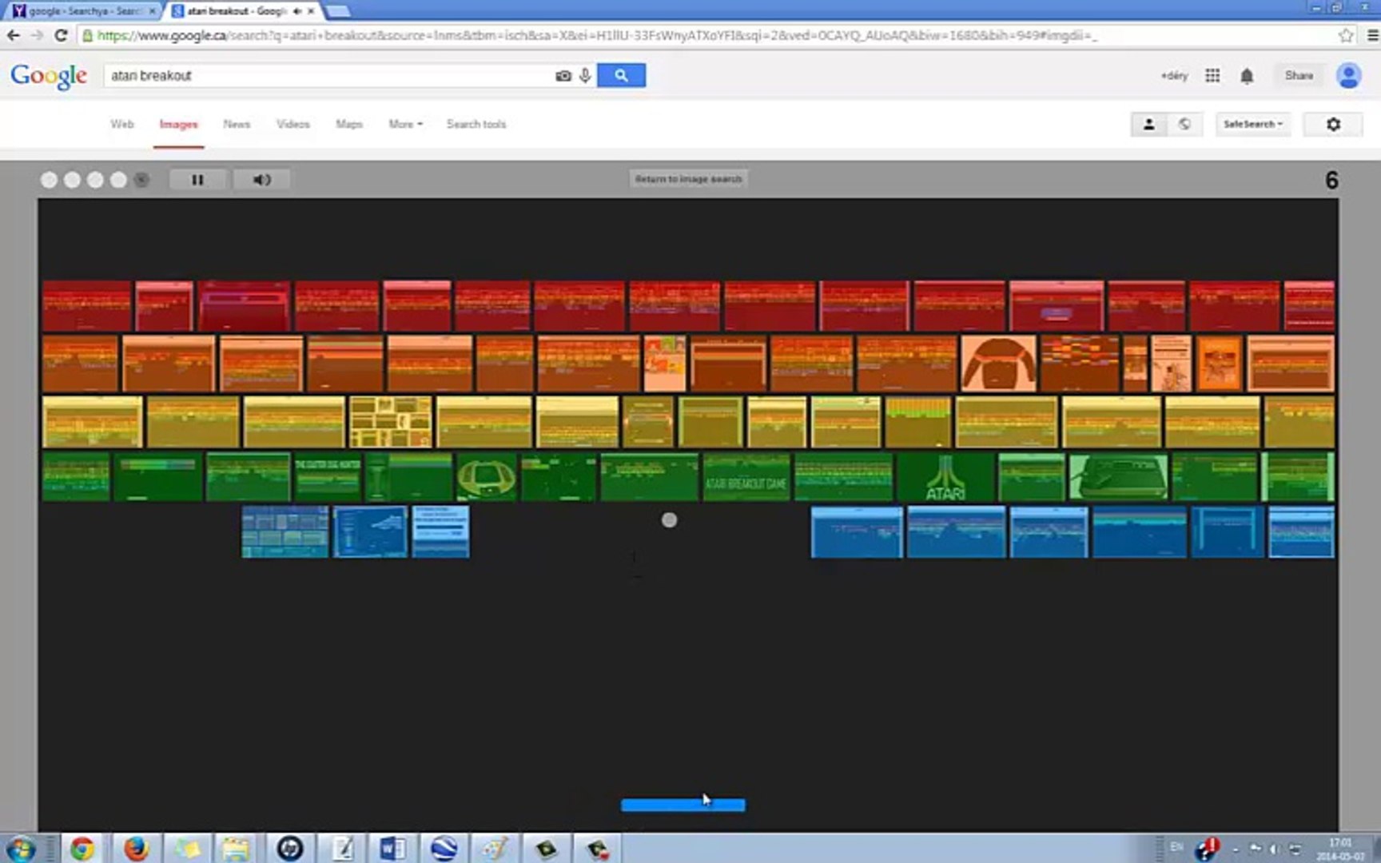
Task: Launch Firefox from the taskbar
Action: 136,848
